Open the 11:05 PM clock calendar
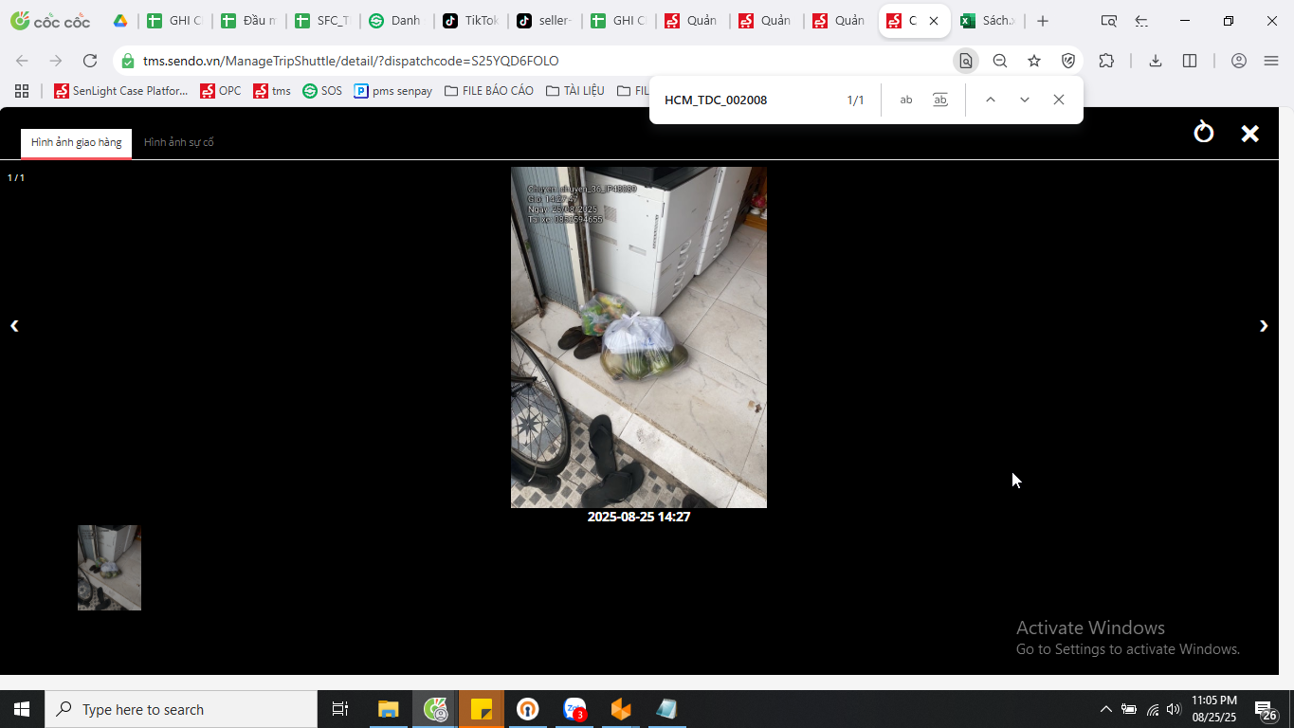The image size is (1294, 728). pyautogui.click(x=1214, y=709)
